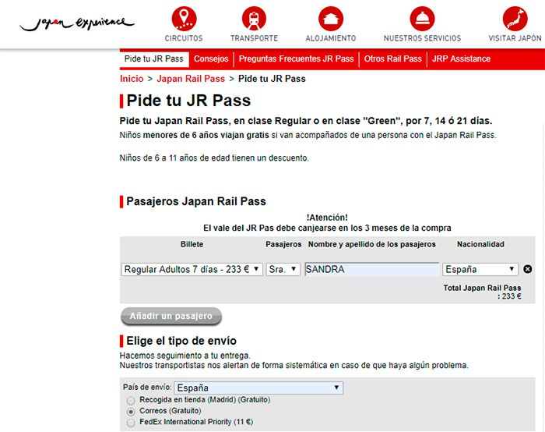This screenshot has height=432, width=545.
Task: Open the Nuestros Servicios bell icon
Action: pyautogui.click(x=422, y=18)
